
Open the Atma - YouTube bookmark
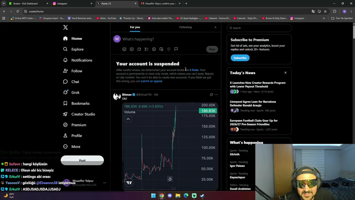(106, 18)
